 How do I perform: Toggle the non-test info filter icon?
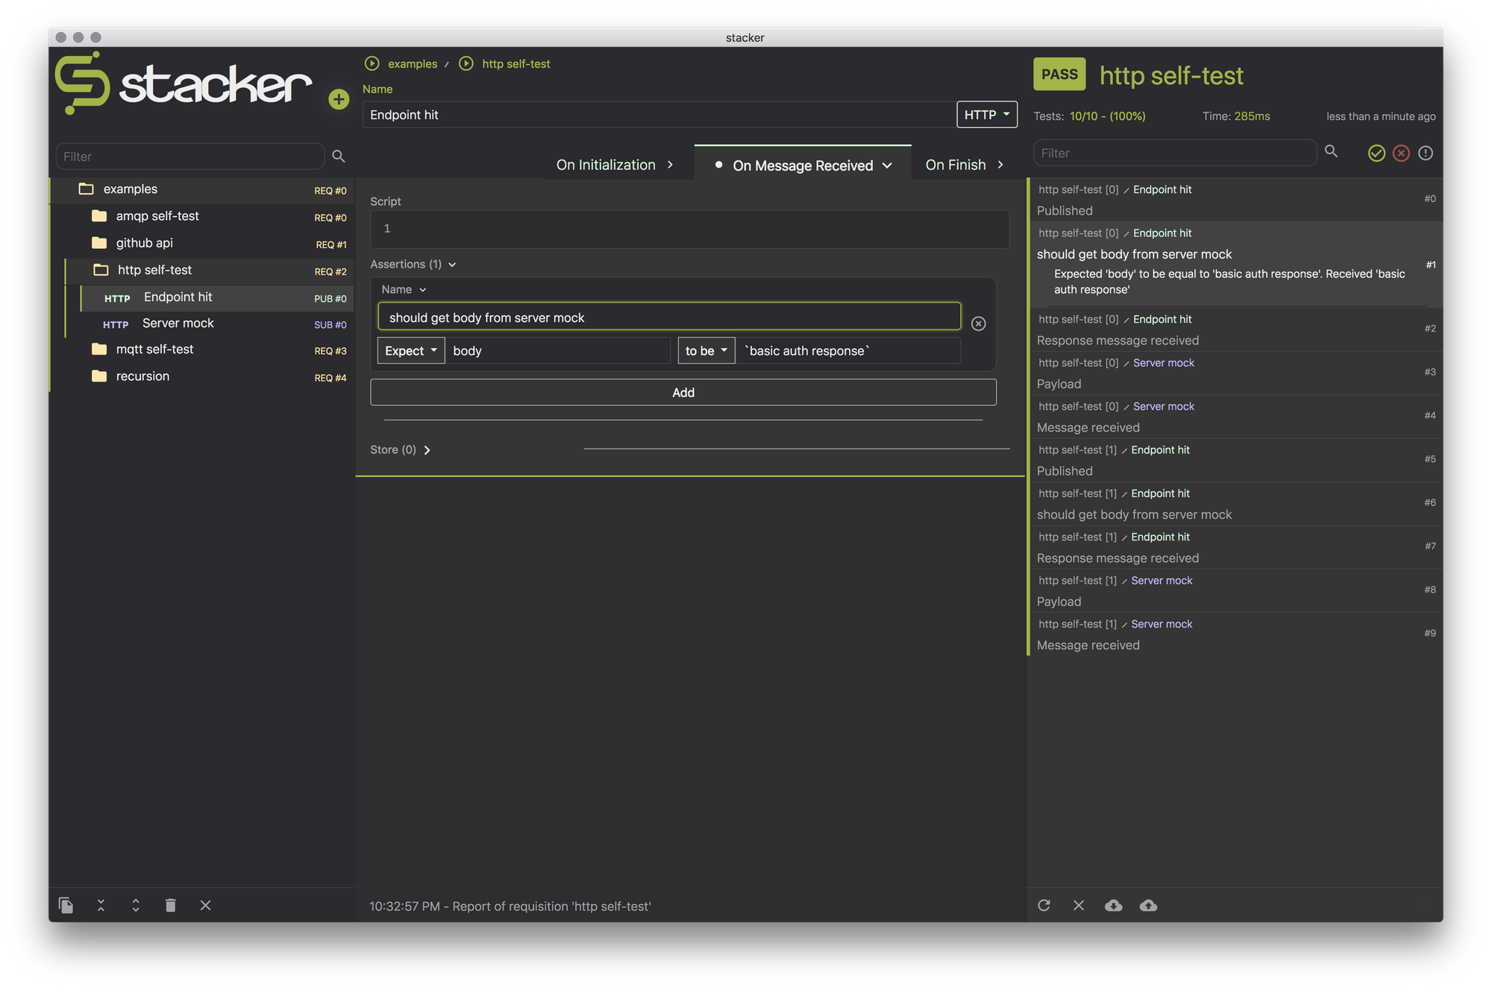point(1426,153)
